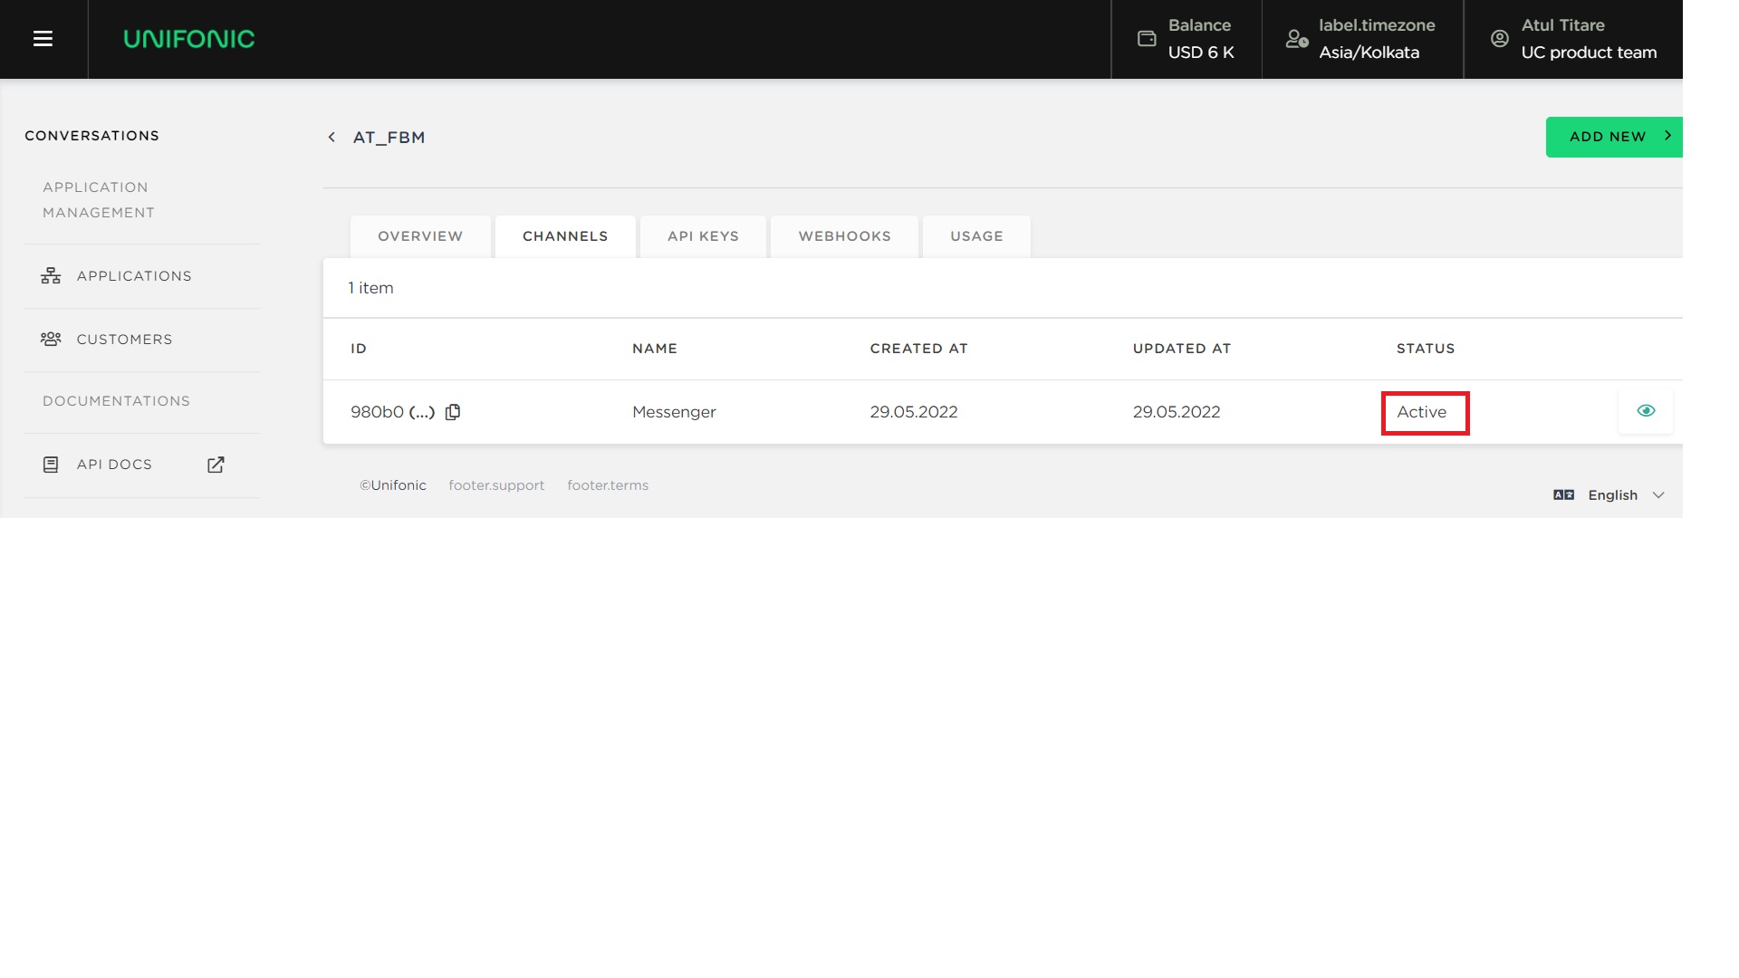This screenshot has width=1739, height=978.
Task: Click the footer.terms link
Action: pyautogui.click(x=608, y=485)
